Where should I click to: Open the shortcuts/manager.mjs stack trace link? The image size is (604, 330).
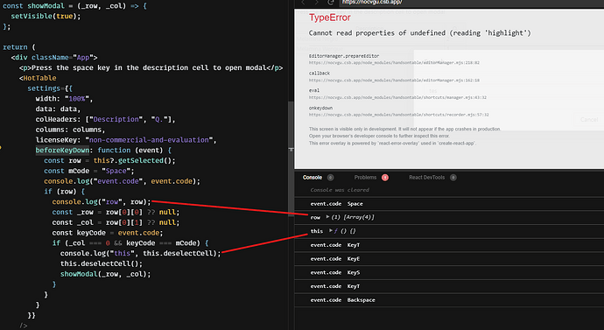397,98
